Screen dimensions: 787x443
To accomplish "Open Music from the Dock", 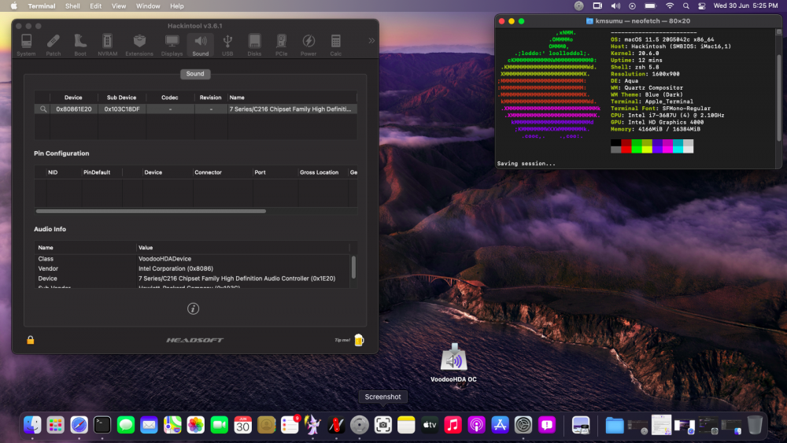I will click(x=453, y=425).
